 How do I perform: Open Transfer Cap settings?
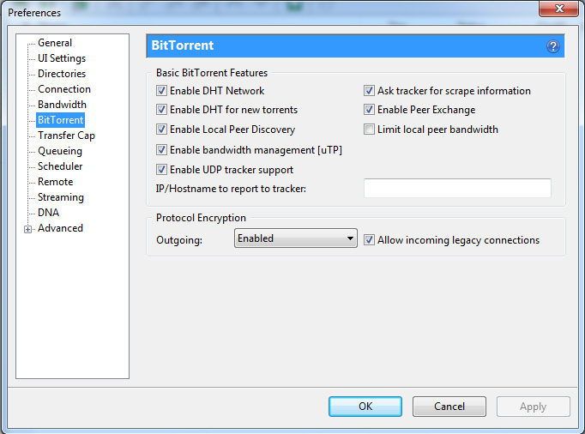(x=66, y=136)
